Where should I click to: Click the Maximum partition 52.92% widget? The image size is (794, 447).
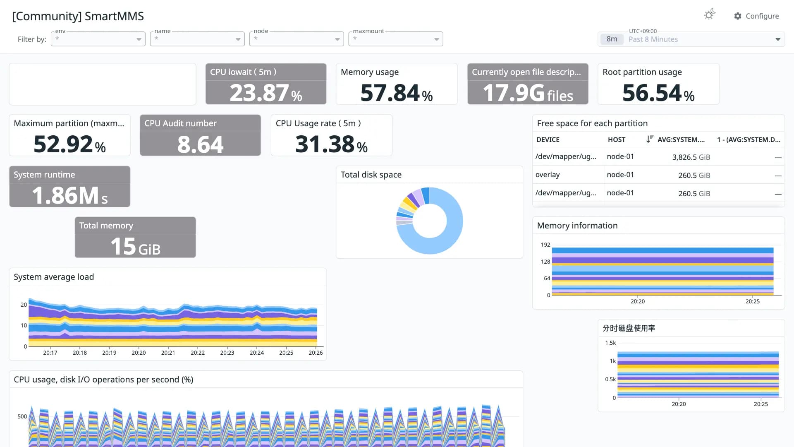69,135
